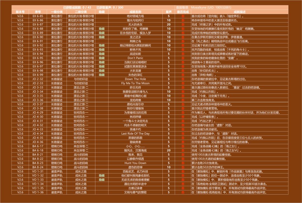302x203 pixels.
Task: Select the star value '20' in BA 6-18 row
Action: [169, 151]
